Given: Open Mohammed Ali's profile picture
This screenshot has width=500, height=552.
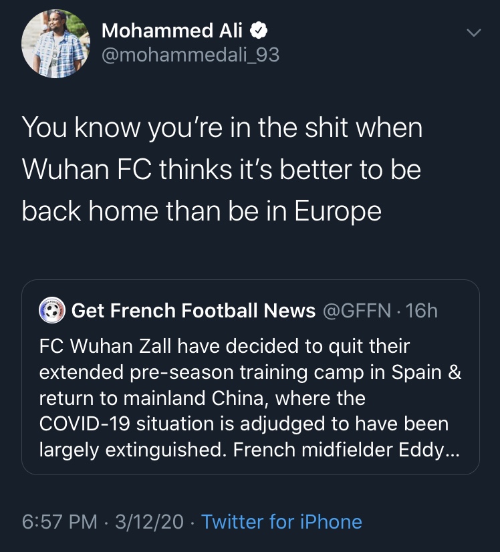Looking at the screenshot, I should coord(56,43).
